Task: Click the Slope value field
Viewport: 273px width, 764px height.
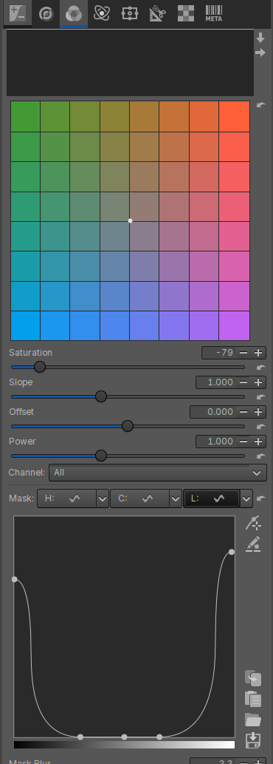Action: point(217,382)
